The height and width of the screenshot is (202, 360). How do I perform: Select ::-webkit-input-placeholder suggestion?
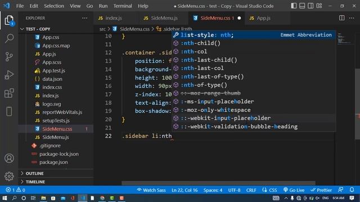coord(254,118)
